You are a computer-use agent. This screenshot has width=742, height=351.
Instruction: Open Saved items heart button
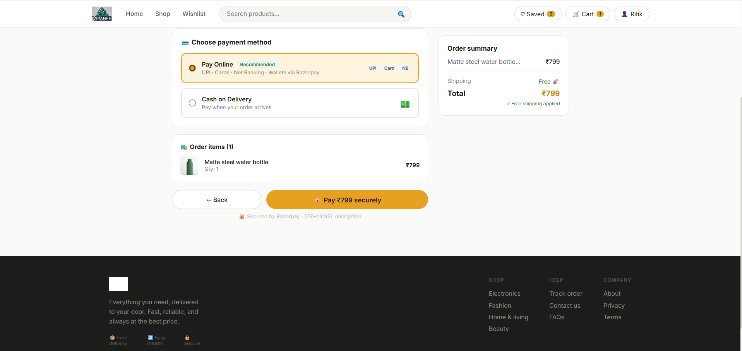[538, 14]
